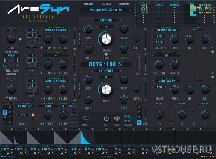The image size is (216, 159).
Task: Toggle the Glide mode dot switch
Action: click(x=20, y=39)
